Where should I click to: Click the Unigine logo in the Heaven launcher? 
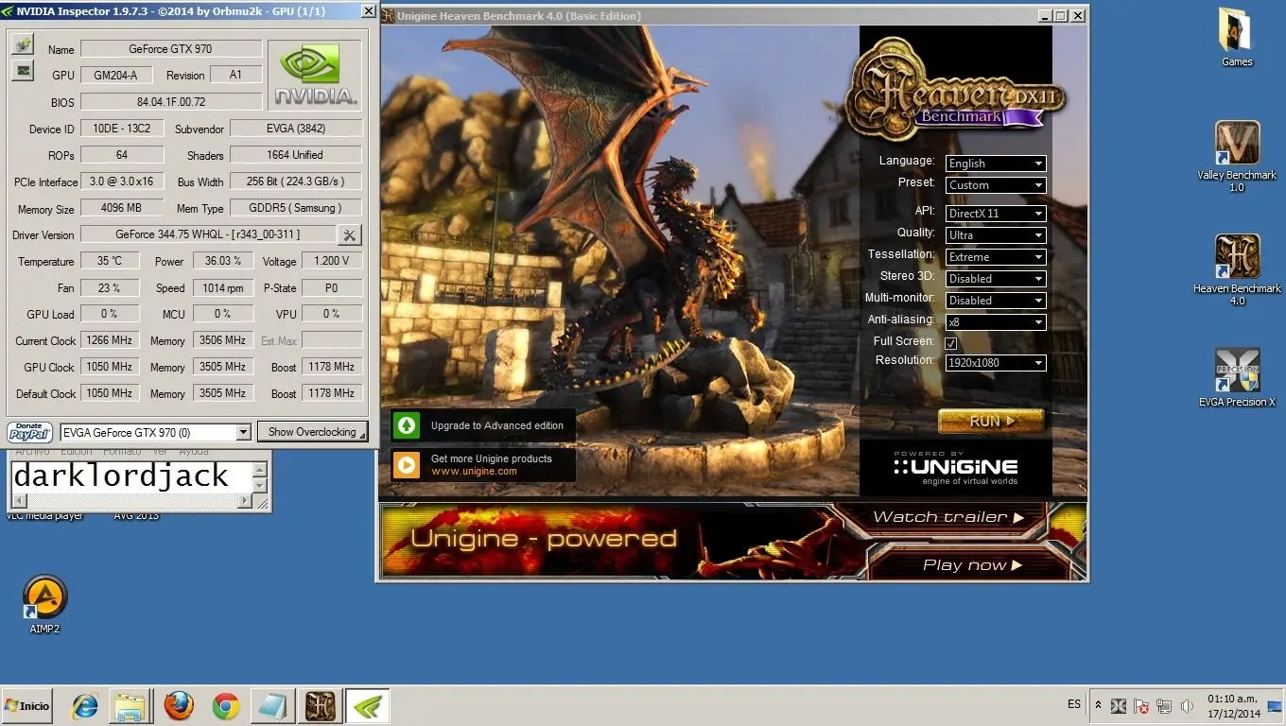[x=955, y=468]
